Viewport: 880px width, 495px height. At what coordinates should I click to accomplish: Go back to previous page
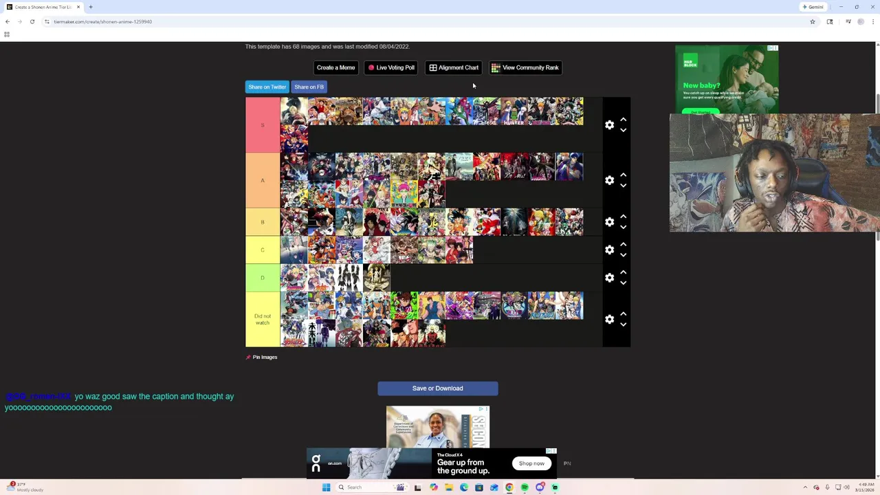pyautogui.click(x=8, y=21)
